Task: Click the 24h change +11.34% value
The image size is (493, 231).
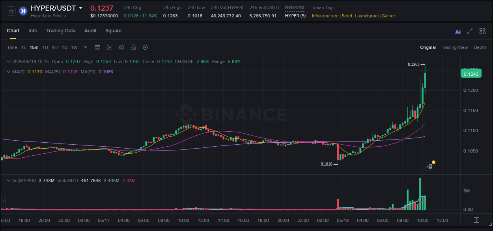Action: coord(148,16)
